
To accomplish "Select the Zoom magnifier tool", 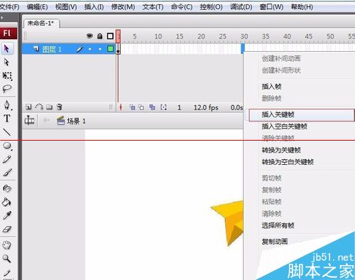I will pos(6,259).
